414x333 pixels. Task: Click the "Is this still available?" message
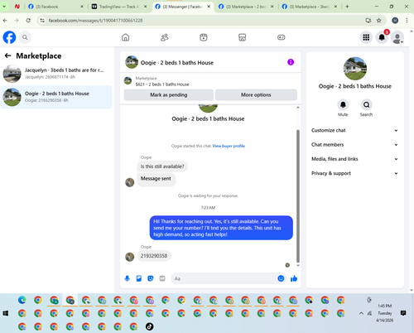tap(162, 166)
